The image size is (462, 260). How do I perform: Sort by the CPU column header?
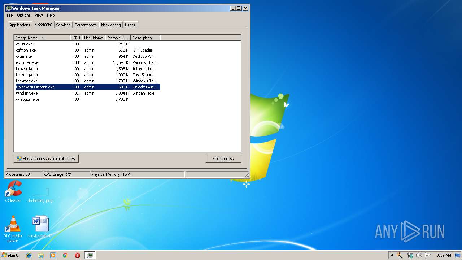point(76,38)
